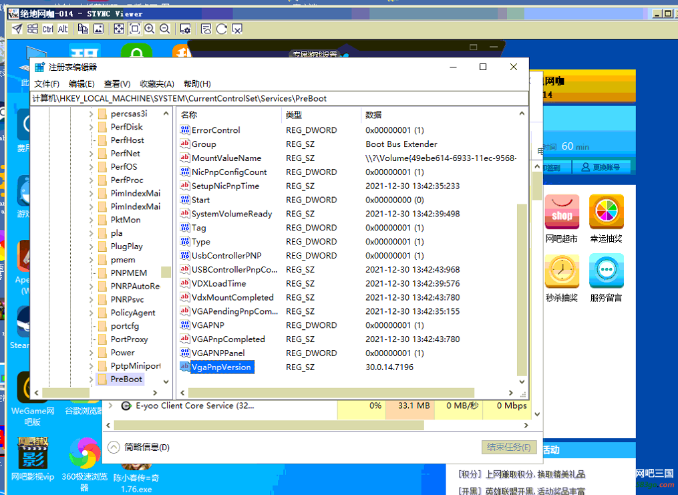Select the portcfg folder in tree
Screen dimensions: 678x495
coord(124,326)
